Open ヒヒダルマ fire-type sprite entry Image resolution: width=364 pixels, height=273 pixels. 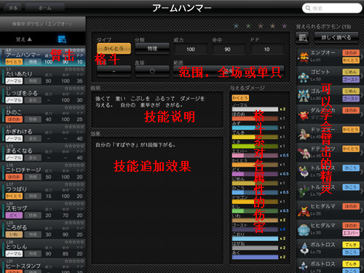[303, 210]
